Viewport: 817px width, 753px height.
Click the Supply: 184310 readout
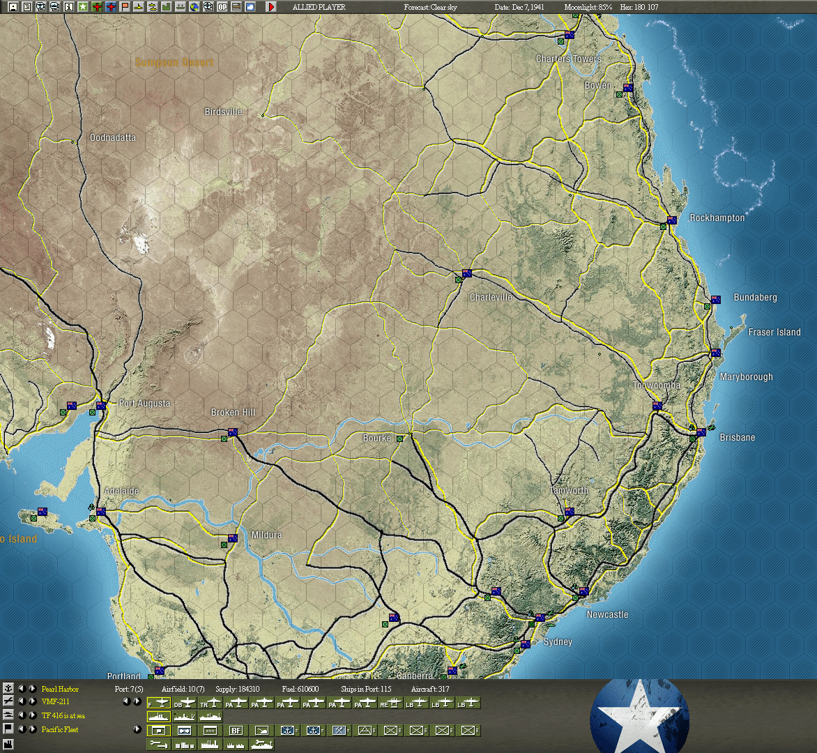pyautogui.click(x=238, y=689)
